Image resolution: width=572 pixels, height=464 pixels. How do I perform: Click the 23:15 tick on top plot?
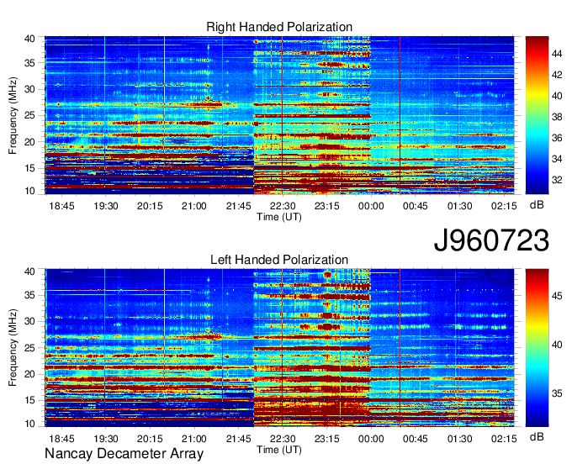pyautogui.click(x=327, y=206)
